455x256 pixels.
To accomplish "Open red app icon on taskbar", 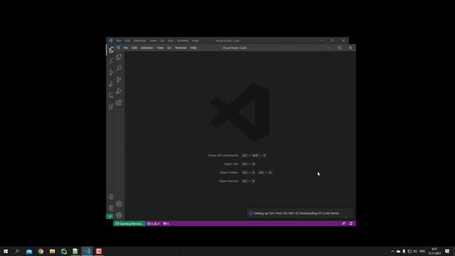I will 99,251.
